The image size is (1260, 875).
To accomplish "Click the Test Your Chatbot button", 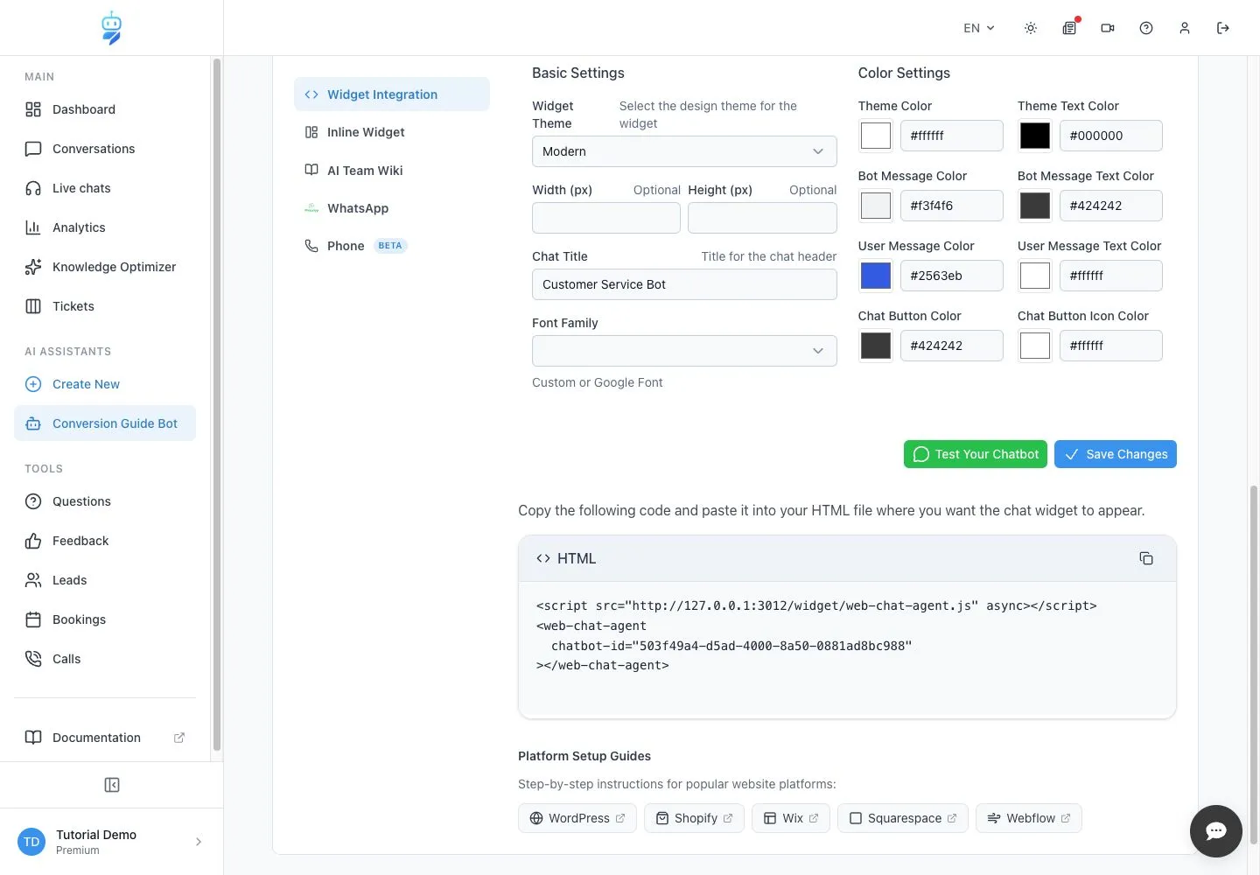I will click(976, 454).
